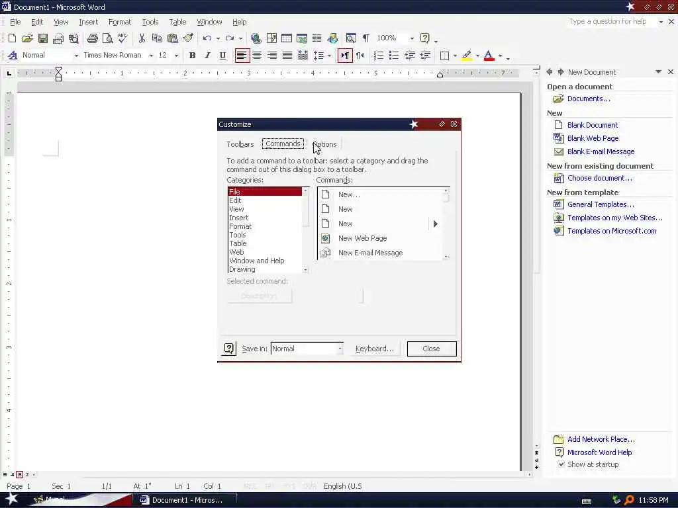
Task: Click the Increase Indent icon
Action: (x=425, y=56)
